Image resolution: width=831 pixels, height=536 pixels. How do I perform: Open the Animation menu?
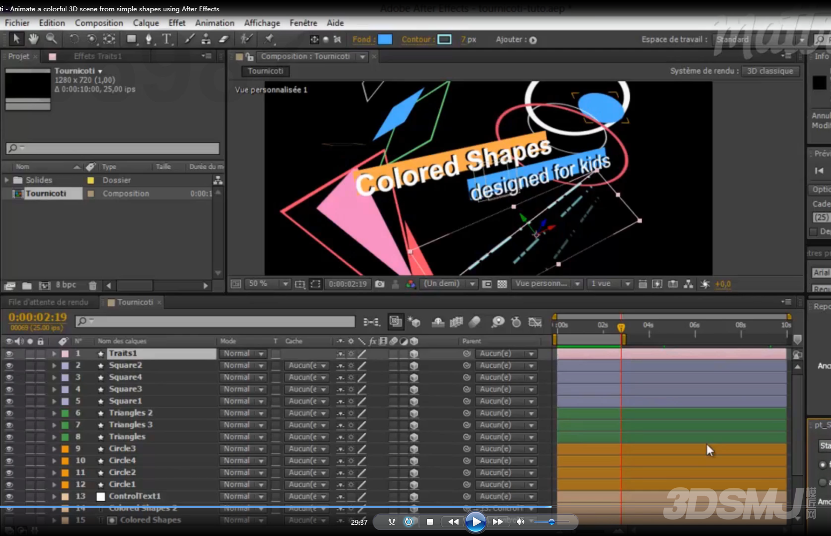[215, 23]
